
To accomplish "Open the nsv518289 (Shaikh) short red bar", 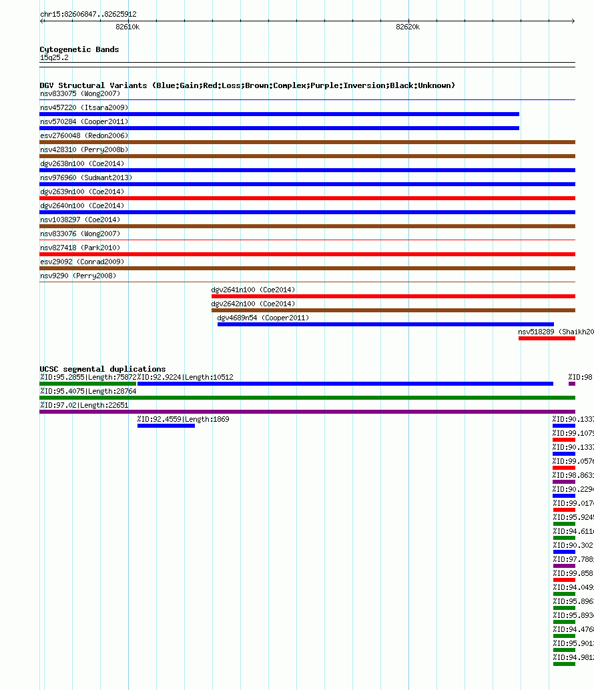I will click(x=547, y=338).
